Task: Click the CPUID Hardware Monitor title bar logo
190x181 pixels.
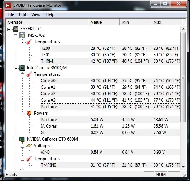Action: tap(8, 5)
